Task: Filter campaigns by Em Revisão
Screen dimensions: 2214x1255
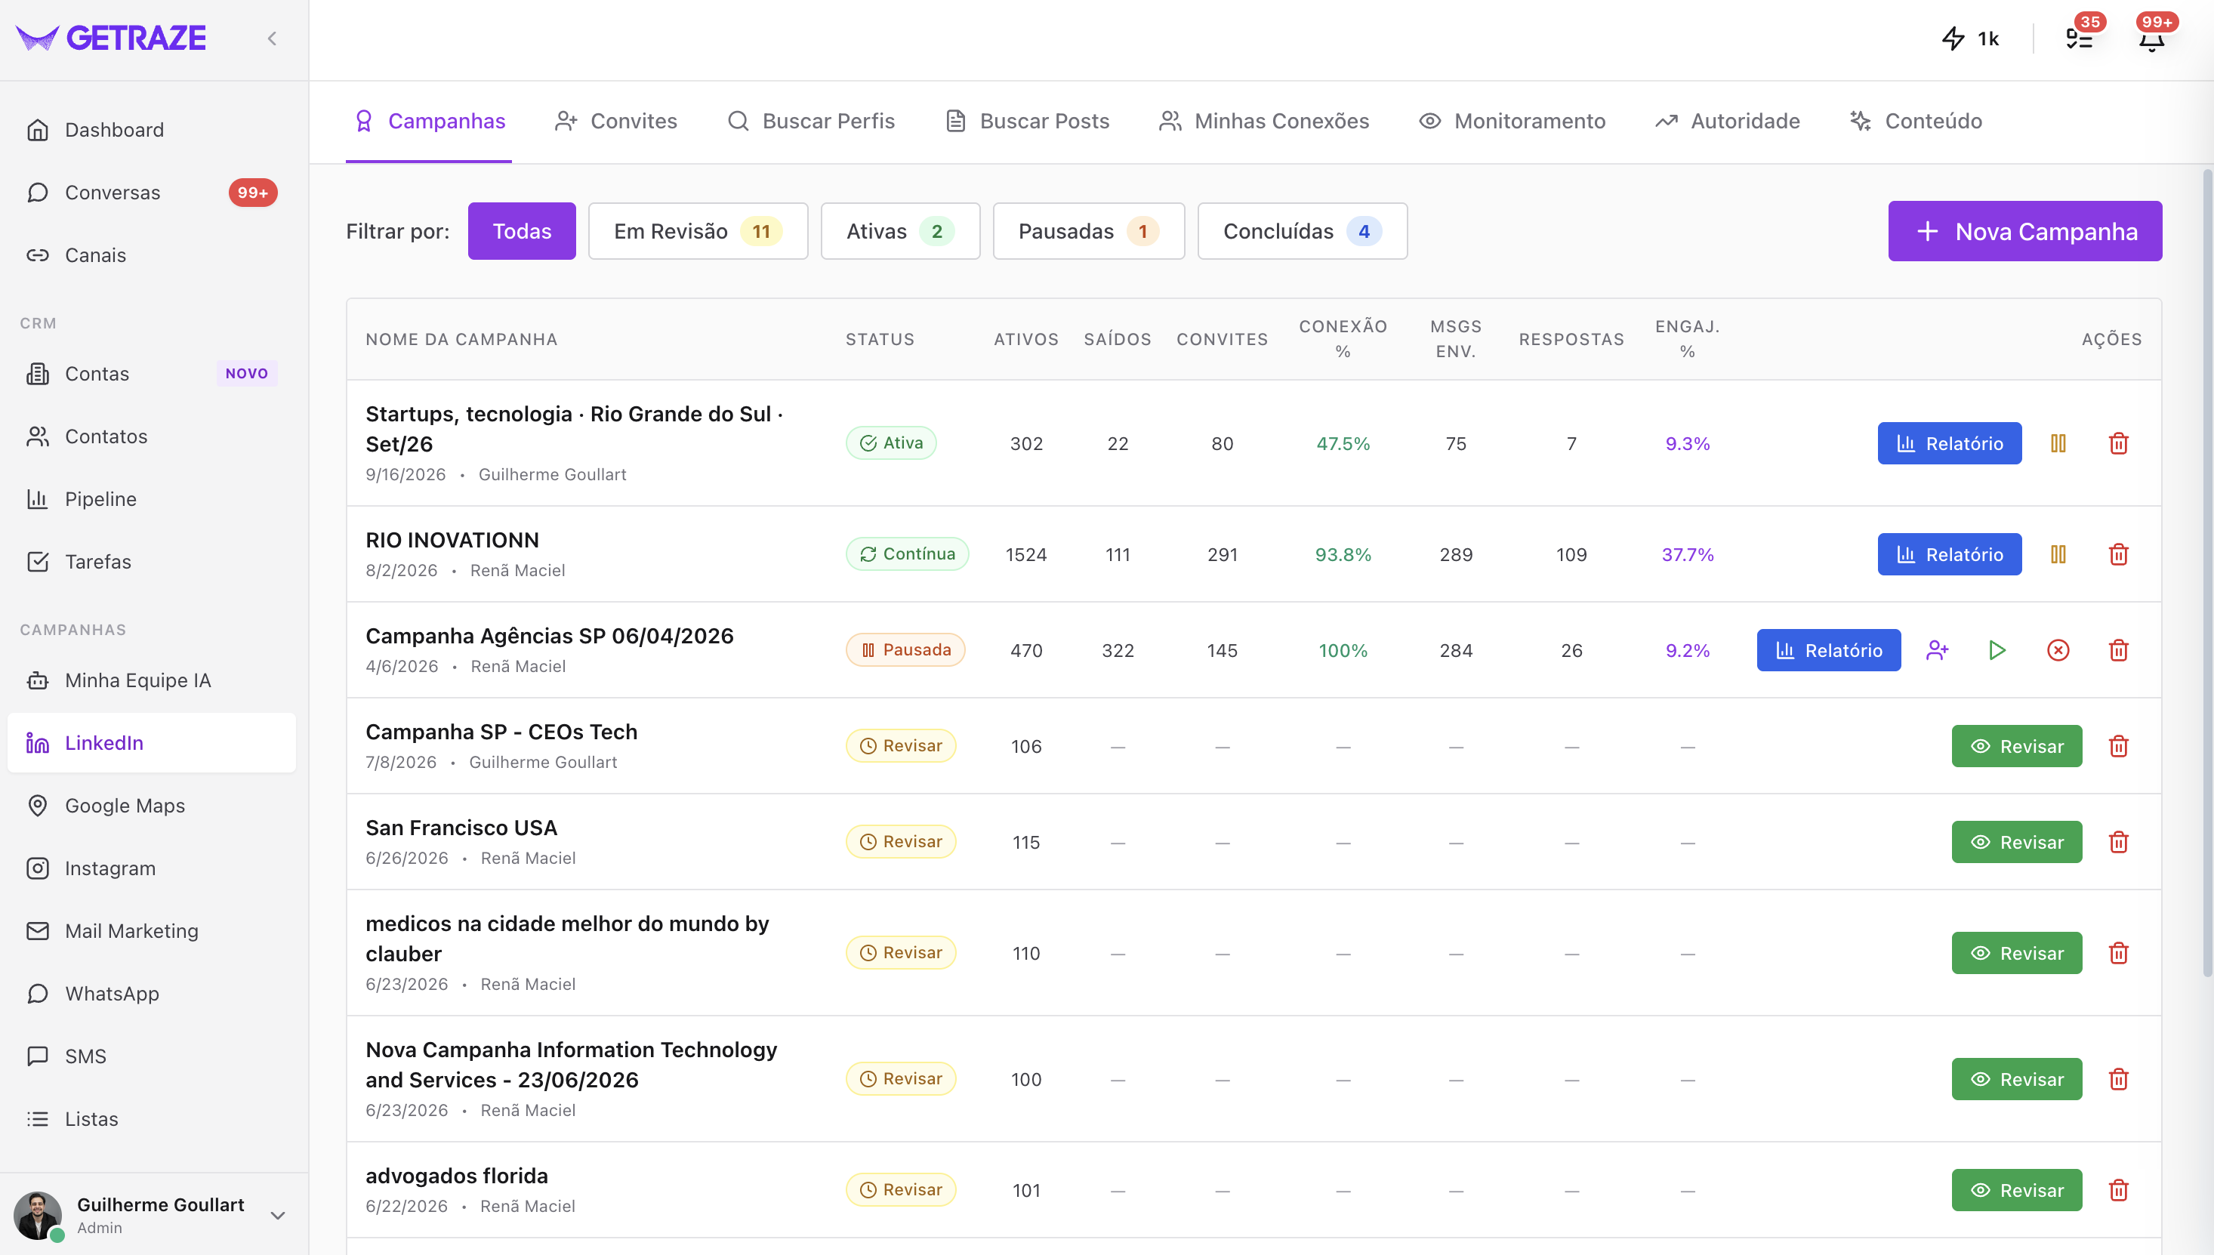Action: tap(698, 231)
